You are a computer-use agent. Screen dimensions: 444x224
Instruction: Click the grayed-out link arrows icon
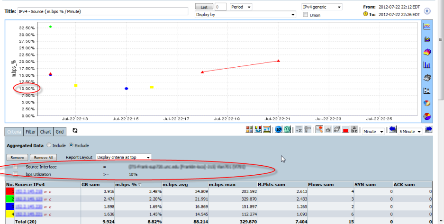click(337, 130)
